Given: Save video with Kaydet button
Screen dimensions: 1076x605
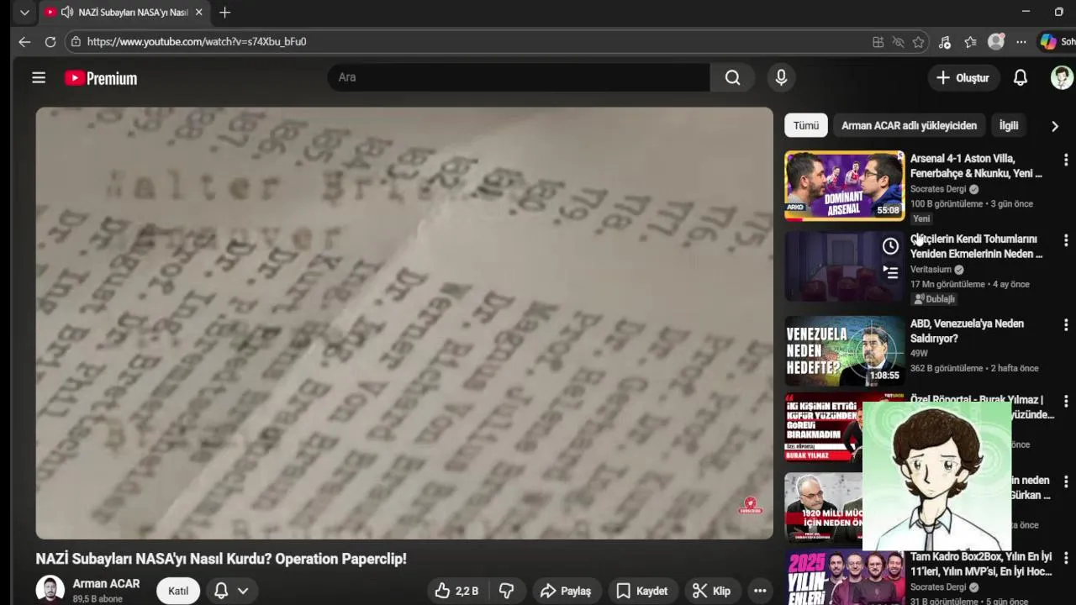Looking at the screenshot, I should click(641, 591).
